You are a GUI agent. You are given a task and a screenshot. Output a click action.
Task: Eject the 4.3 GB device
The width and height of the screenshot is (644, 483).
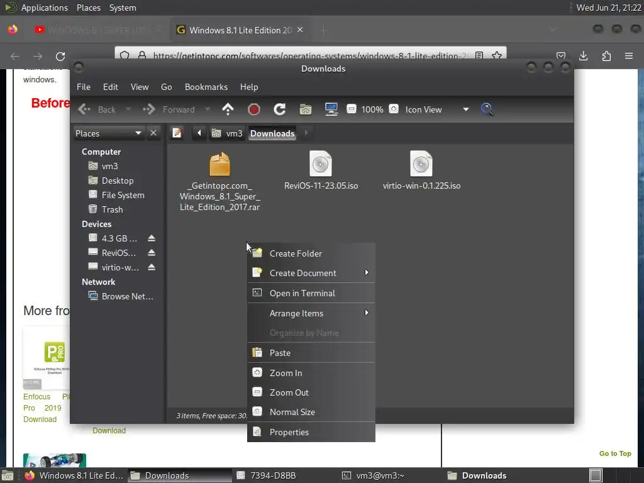[x=152, y=238]
